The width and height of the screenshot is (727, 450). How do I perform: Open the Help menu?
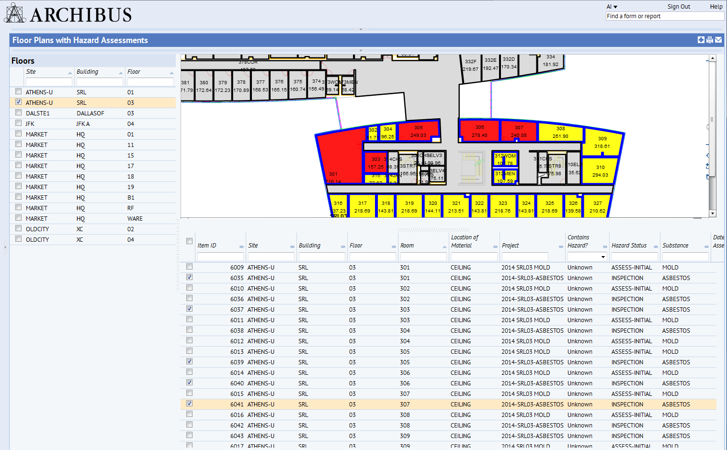click(716, 7)
